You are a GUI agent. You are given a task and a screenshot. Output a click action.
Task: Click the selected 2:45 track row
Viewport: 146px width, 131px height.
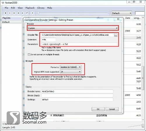tap(132, 38)
